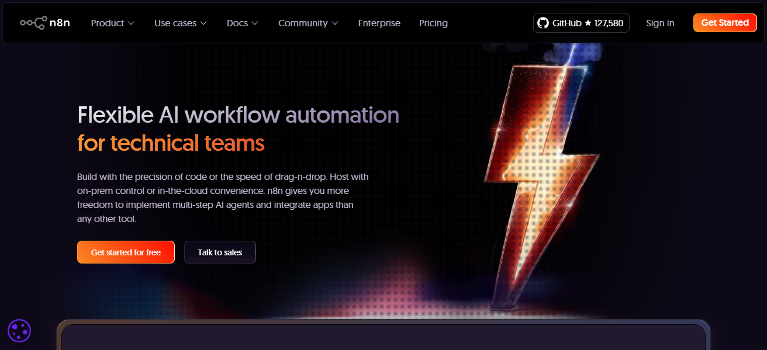Click the Get Started header button
This screenshot has width=767, height=350.
point(725,23)
